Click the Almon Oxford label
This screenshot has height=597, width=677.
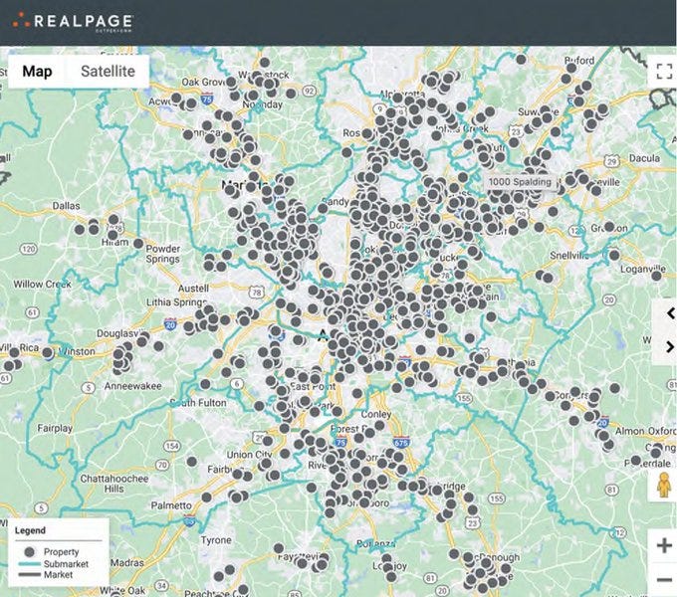point(645,431)
